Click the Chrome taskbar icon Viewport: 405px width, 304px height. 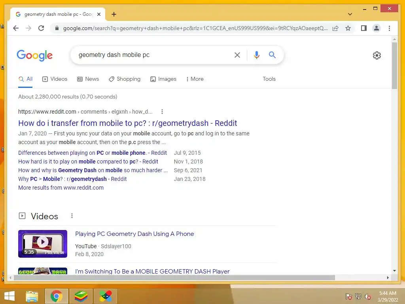tap(56, 296)
